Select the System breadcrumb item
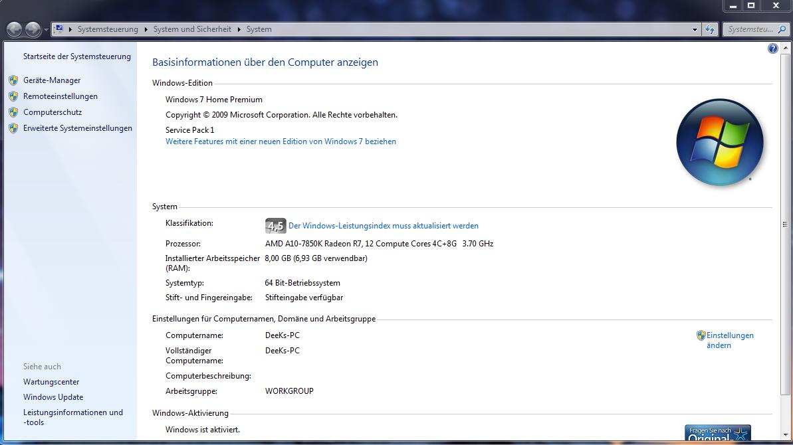The height and width of the screenshot is (445, 793). click(x=259, y=29)
